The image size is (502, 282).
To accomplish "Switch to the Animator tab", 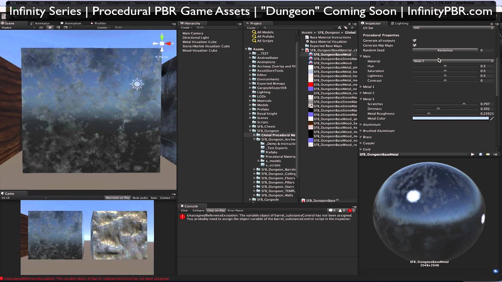I will pyautogui.click(x=40, y=23).
